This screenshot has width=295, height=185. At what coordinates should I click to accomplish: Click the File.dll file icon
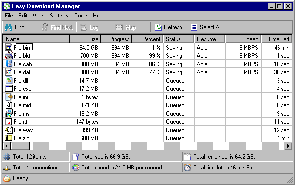click(x=9, y=81)
